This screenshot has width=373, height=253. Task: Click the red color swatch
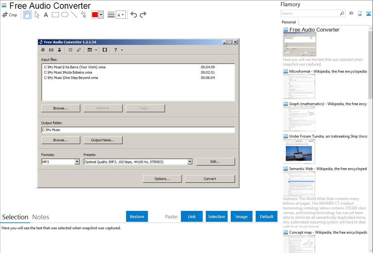[x=95, y=15]
